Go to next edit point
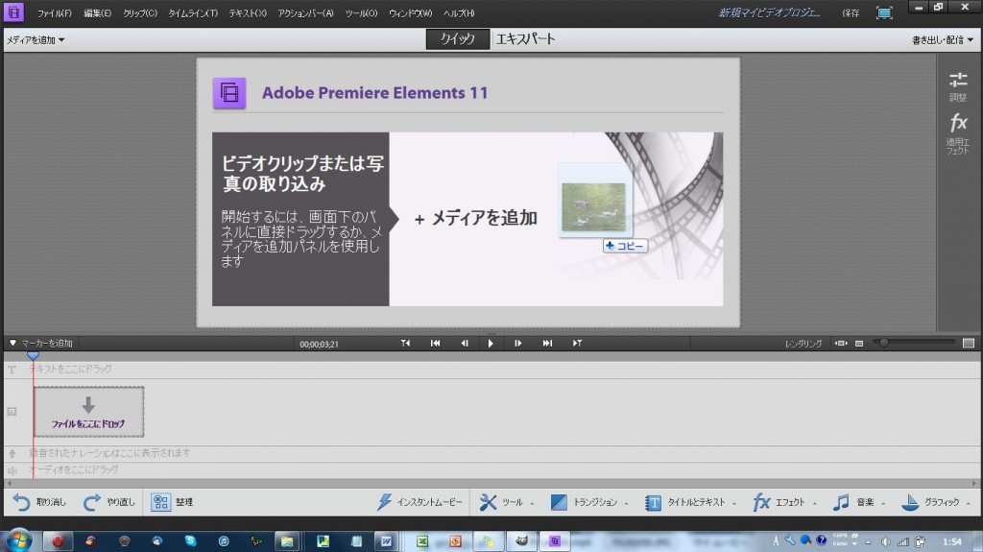 pos(577,343)
